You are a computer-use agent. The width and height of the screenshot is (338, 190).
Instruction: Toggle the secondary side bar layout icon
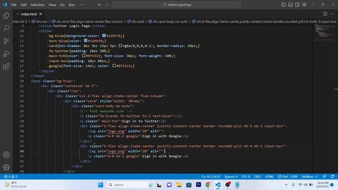[297, 5]
